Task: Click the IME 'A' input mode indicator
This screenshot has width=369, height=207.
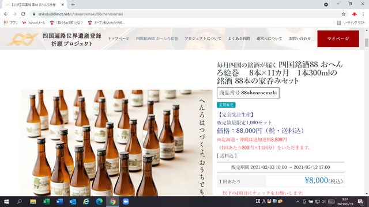Action: coord(264,201)
